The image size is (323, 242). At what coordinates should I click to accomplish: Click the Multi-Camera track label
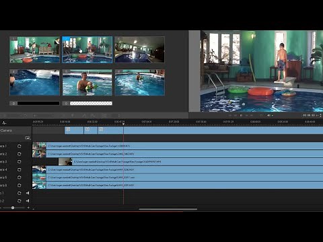pos(6,130)
